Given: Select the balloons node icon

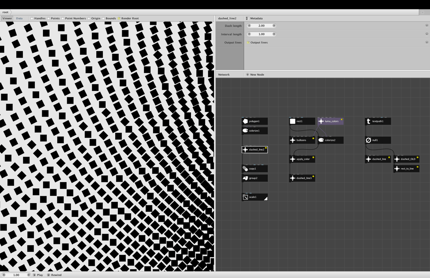Looking at the screenshot, I should pos(292,140).
